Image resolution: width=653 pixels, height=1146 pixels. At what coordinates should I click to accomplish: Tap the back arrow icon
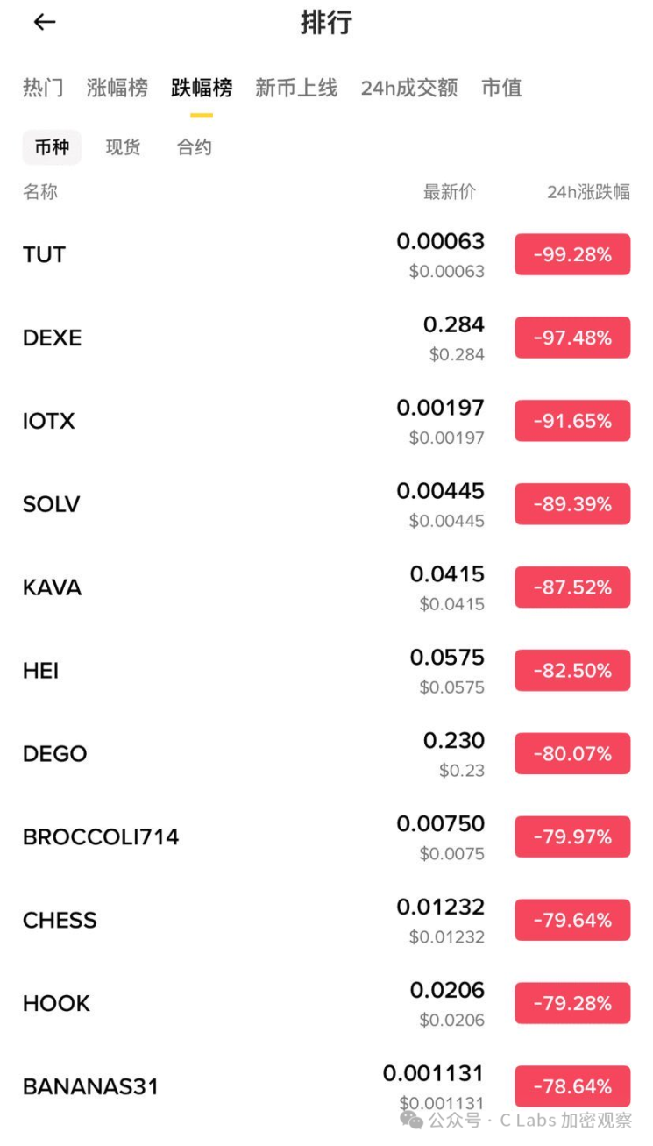44,23
